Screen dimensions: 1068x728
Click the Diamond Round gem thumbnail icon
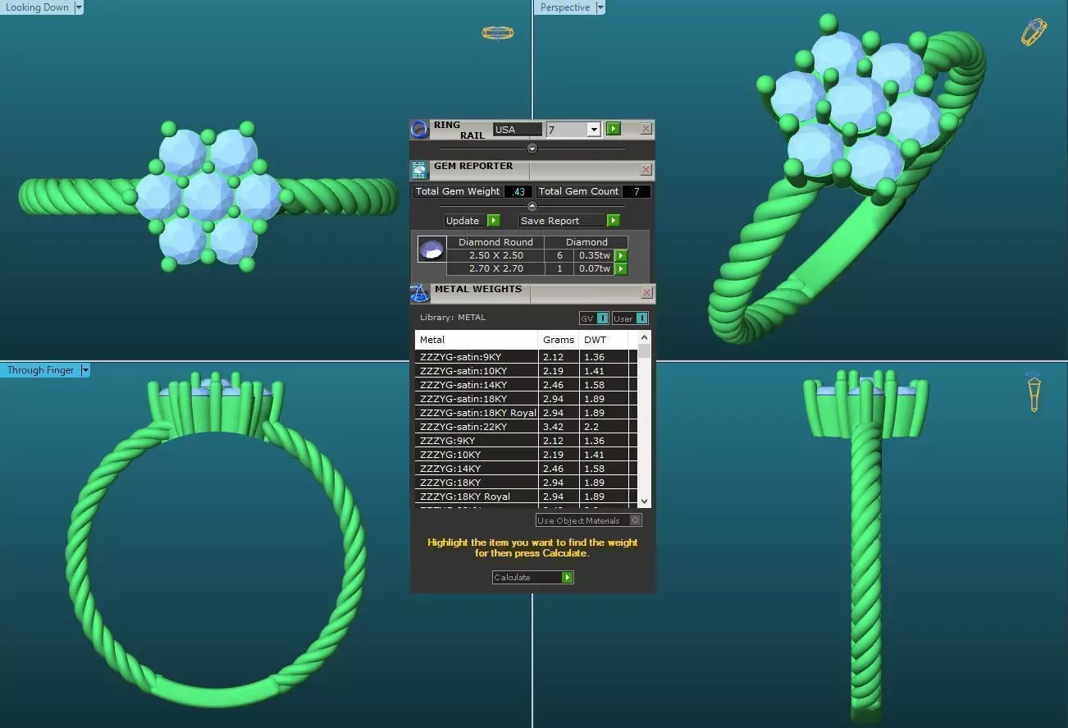(432, 250)
